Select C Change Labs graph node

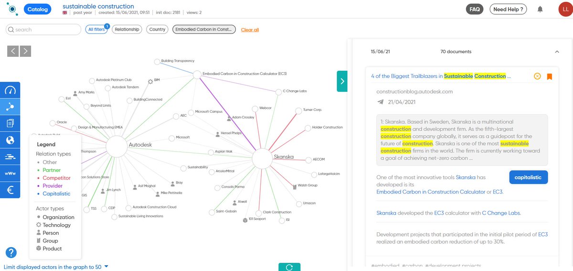(279, 91)
